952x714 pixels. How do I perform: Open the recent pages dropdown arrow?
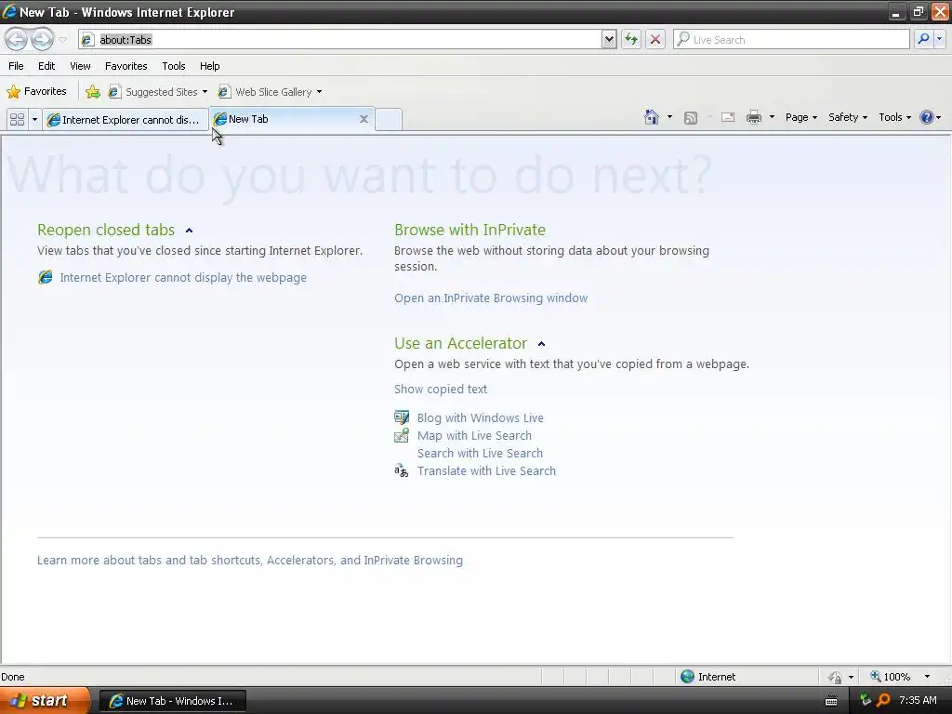pos(62,40)
